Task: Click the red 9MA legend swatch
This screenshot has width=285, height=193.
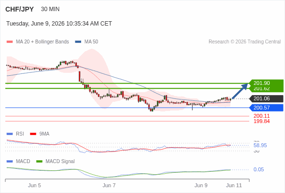Action: 33,134
